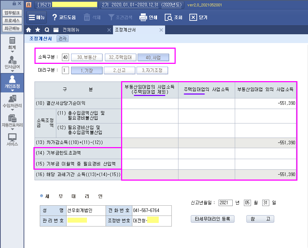Image resolution: width=308 pixels, height=248 pixels.
Task: Click the 참고 button
Action: (x=260, y=219)
